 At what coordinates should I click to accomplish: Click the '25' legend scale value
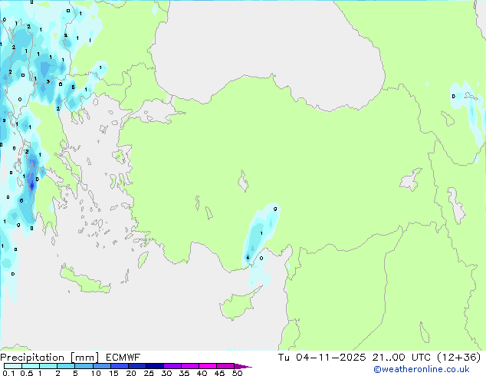pyautogui.click(x=149, y=373)
